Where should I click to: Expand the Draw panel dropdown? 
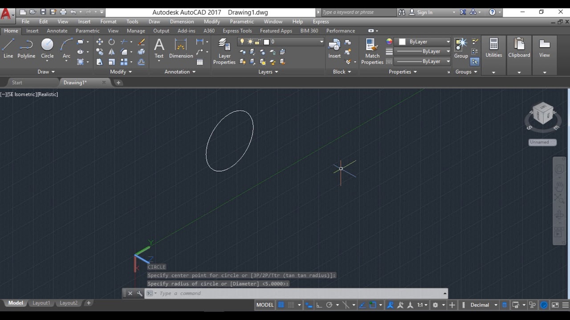[x=46, y=72]
